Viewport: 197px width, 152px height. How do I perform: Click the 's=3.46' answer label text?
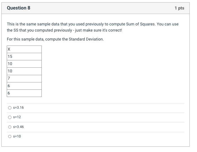point(18,127)
